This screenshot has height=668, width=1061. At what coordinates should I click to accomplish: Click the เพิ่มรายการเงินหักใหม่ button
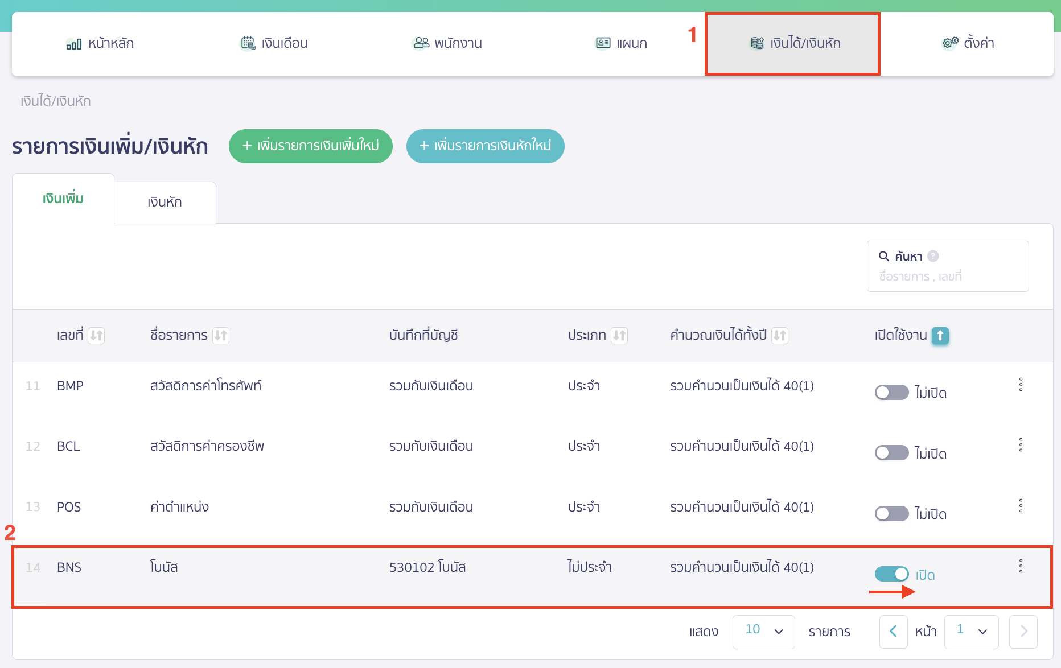tap(485, 146)
